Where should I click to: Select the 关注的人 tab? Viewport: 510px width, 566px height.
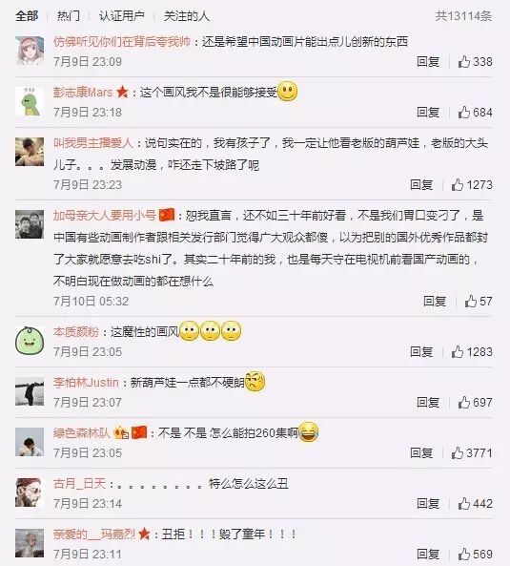pos(186,16)
